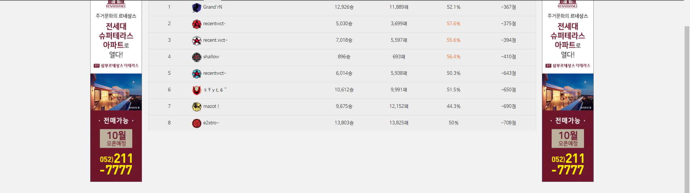Click the avatar icon of rank 3 player
Image resolution: width=690 pixels, height=193 pixels.
coord(197,41)
